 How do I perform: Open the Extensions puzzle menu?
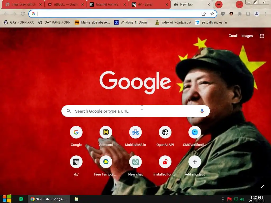click(240, 14)
